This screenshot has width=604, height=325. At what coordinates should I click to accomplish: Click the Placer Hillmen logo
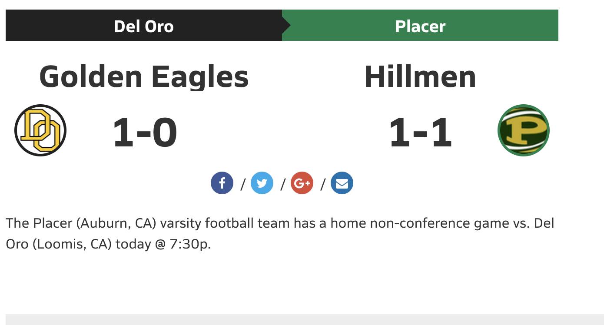coord(524,130)
